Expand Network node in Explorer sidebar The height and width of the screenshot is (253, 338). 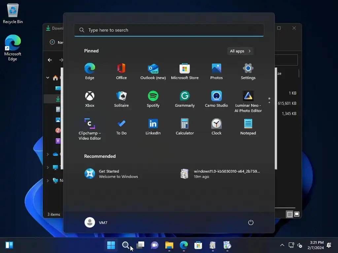[48, 181]
